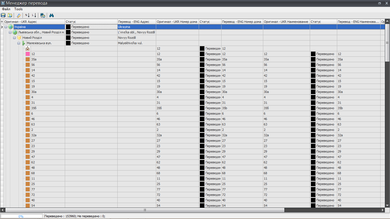Viewport: 390px width, 219px height.
Task: Click the binoculars with document icon
Action: click(43, 15)
